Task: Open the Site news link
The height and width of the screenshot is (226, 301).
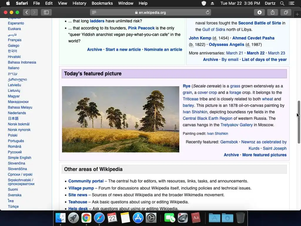Action: (x=78, y=195)
